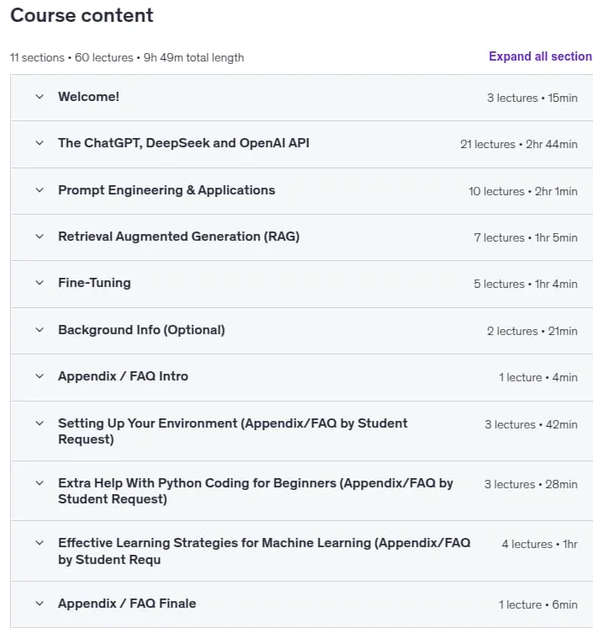This screenshot has height=628, width=593.
Task: Toggle Effective Learning Strategies section chevron
Action: point(40,543)
